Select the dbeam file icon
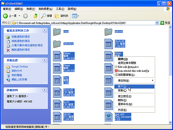This screenshot has width=173, height=130. (x=57, y=68)
